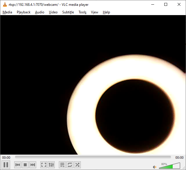Open the Playback menu

pos(23,12)
